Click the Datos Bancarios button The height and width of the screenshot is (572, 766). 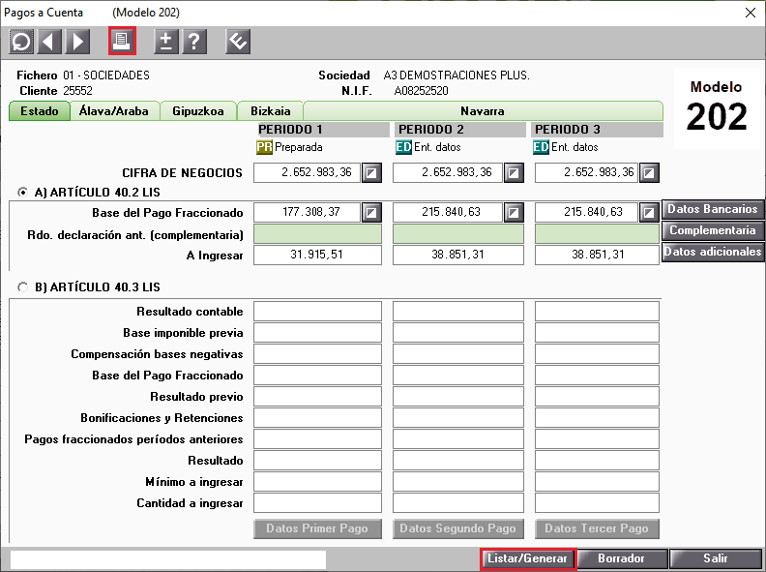coord(713,209)
